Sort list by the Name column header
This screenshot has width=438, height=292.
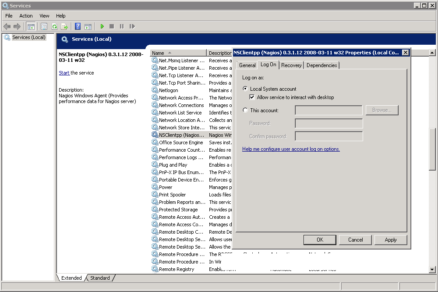pyautogui.click(x=178, y=53)
